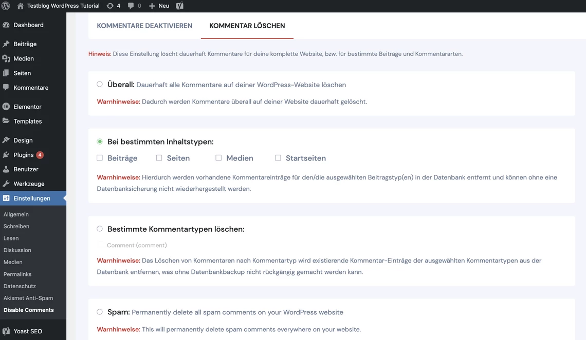
Task: Open the Diskussion settings link
Action: 17,250
